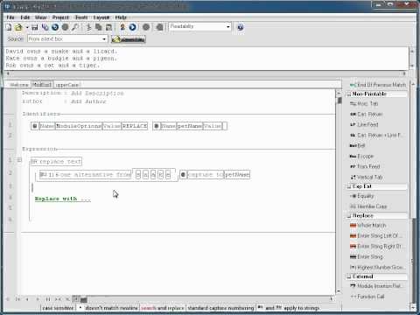Select the Equality item icon

coord(353,196)
